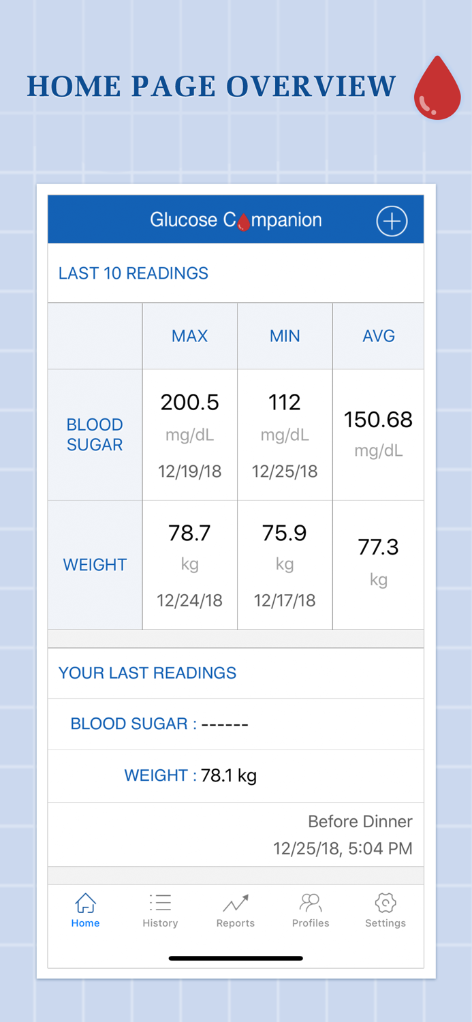Select the 200.5 mg/dL max blood sugar cell
Screen dimensions: 472x1022
(x=189, y=435)
